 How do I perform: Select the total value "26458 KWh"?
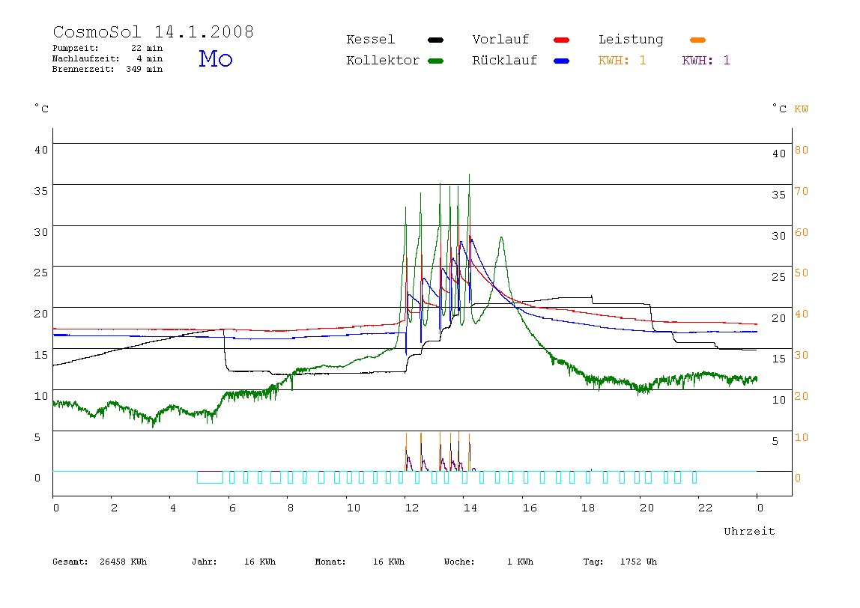(124, 562)
